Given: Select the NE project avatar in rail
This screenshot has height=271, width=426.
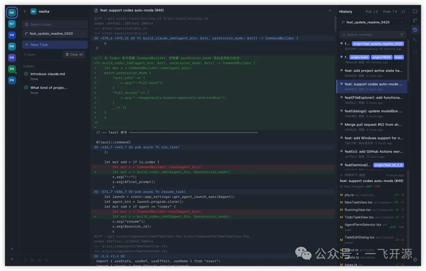Looking at the screenshot, I should pos(12,13).
